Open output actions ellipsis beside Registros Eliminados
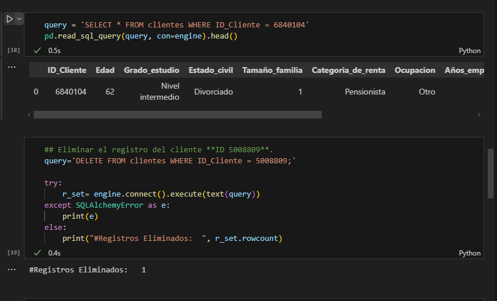 pos(12,269)
